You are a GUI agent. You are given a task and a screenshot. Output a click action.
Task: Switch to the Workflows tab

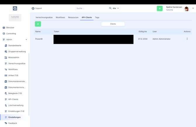(60, 18)
